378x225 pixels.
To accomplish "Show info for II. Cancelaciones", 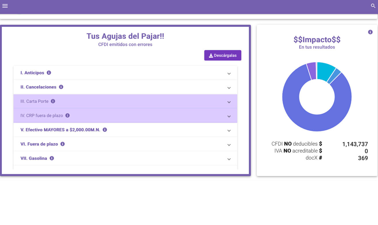I will (61, 87).
